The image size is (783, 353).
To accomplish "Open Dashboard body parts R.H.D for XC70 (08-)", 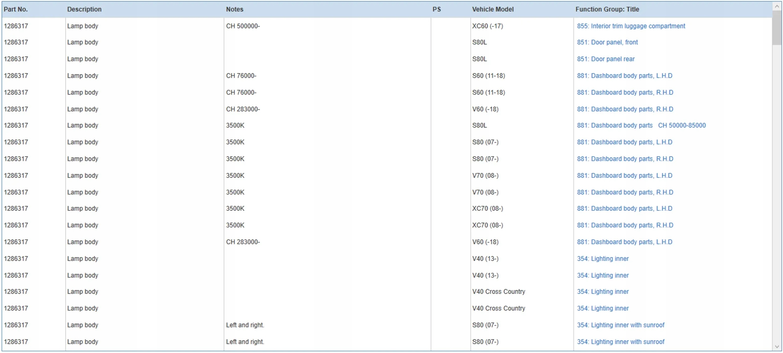I will pos(625,225).
